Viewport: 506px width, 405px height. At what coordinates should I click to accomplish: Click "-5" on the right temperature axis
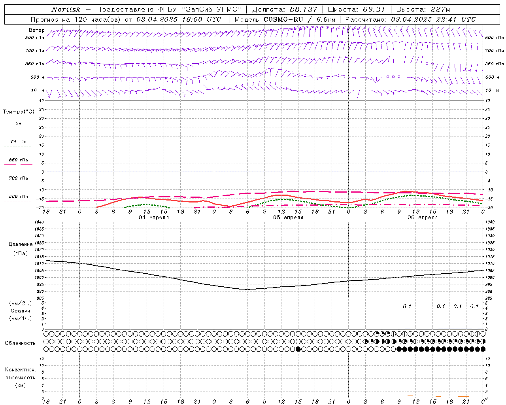pos(488,181)
